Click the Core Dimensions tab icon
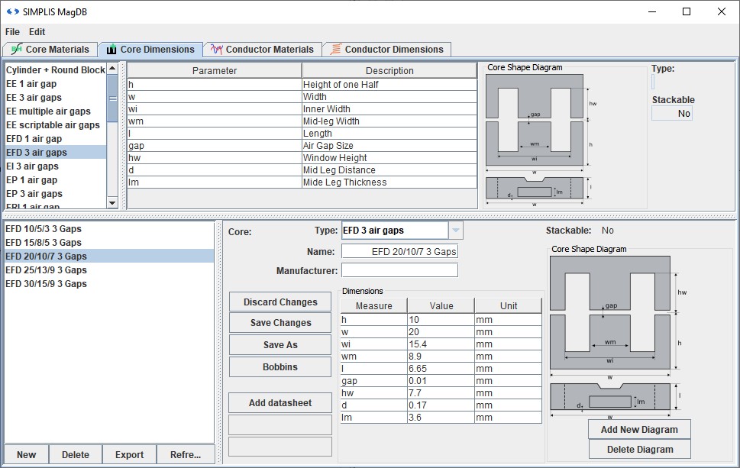 (111, 50)
